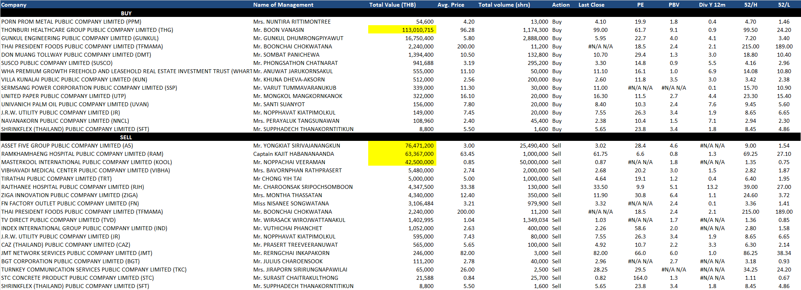Click BGT CORPORATION (BGT) company cell
This screenshot has height=290, width=801.
[x=70, y=261]
